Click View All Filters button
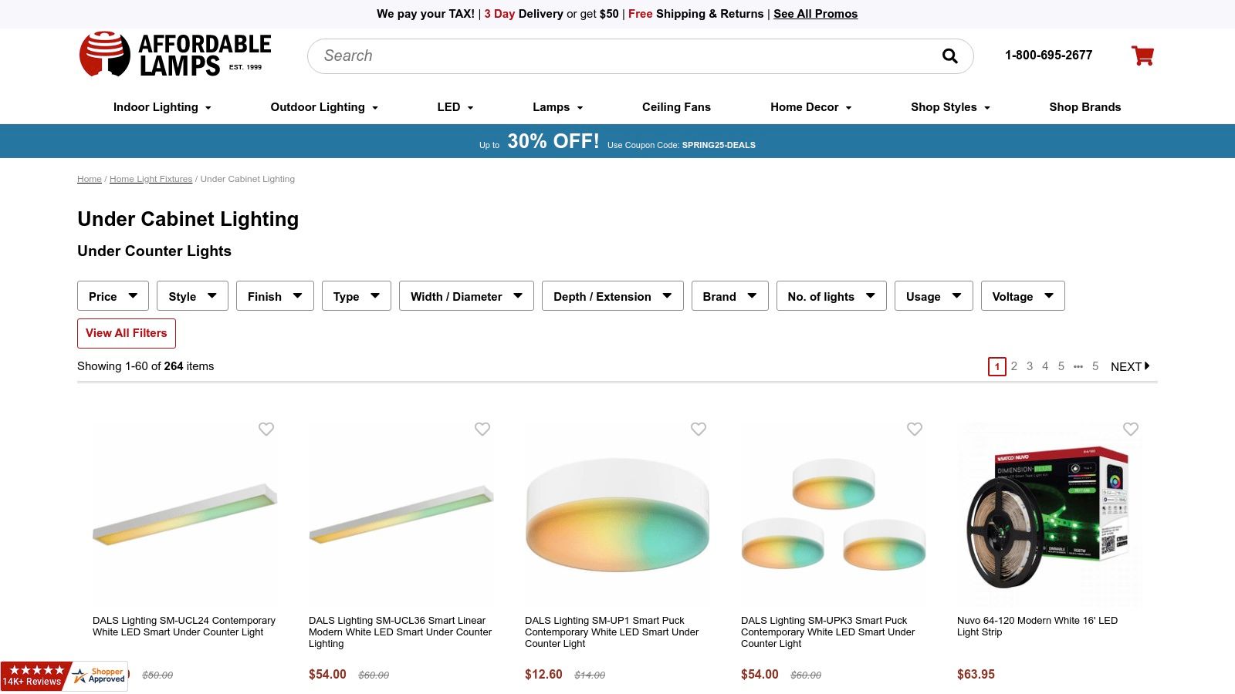The height and width of the screenshot is (694, 1235). click(x=127, y=333)
